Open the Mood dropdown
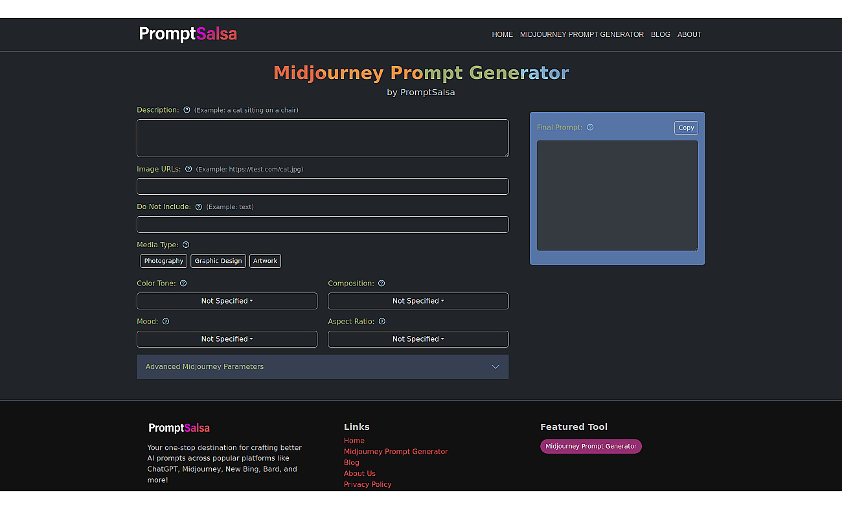This screenshot has width=842, height=510. pyautogui.click(x=227, y=339)
